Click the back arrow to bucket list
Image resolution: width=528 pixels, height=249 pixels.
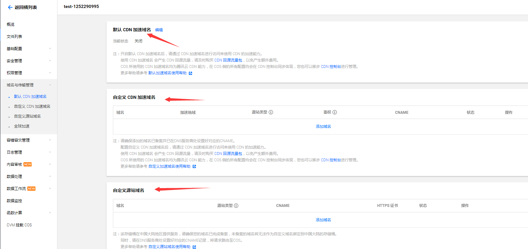[10, 7]
